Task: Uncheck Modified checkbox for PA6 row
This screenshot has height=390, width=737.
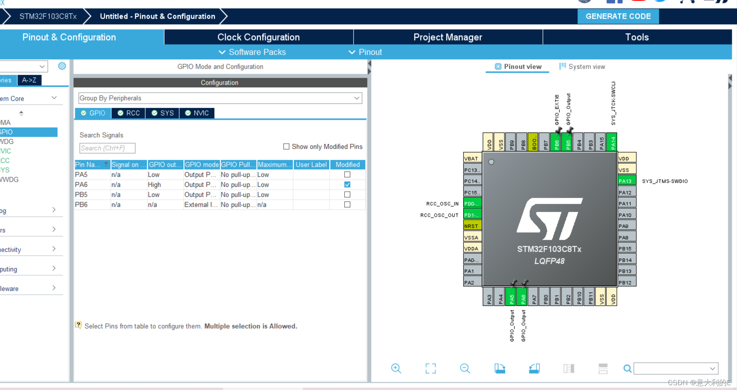Action: [347, 184]
